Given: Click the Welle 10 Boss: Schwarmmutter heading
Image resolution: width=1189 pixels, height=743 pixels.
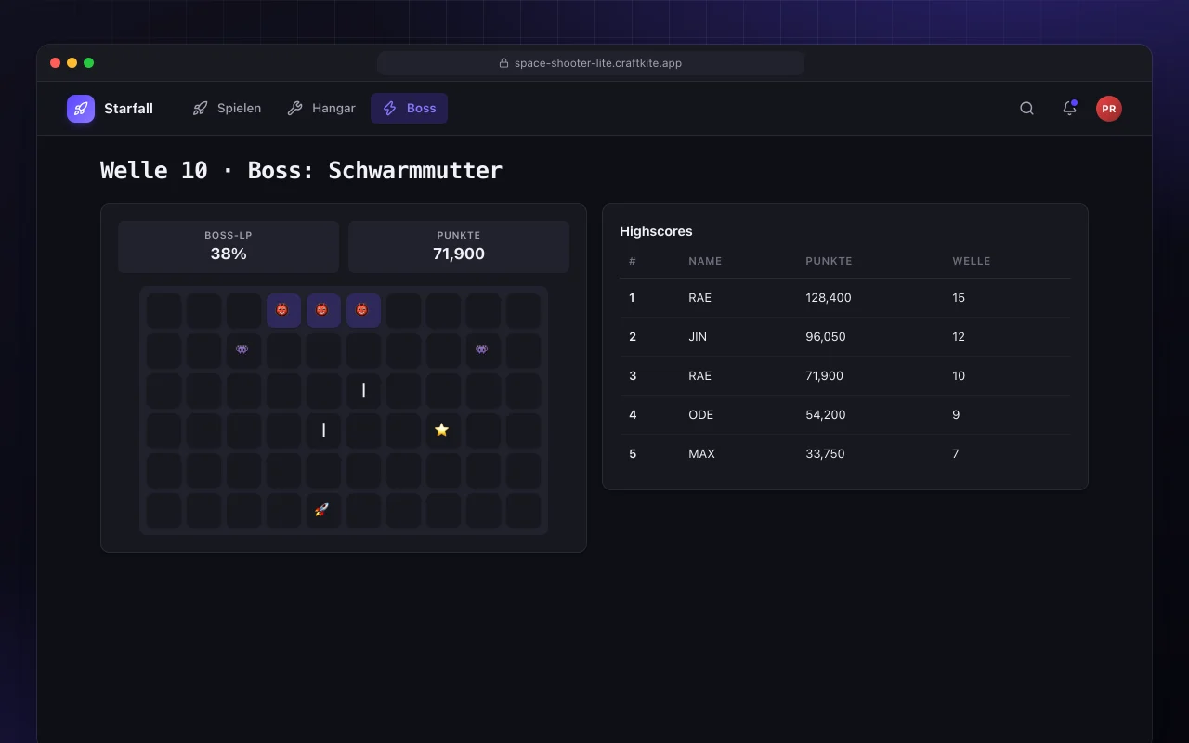Looking at the screenshot, I should [301, 171].
